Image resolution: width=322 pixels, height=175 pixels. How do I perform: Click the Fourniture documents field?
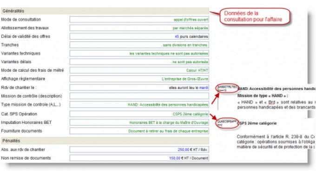(x=139, y=131)
